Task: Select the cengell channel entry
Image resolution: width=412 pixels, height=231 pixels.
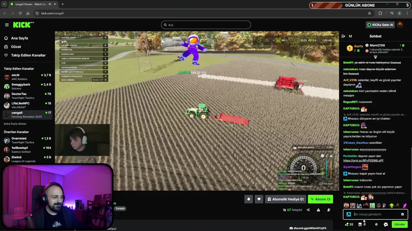Action: pyautogui.click(x=27, y=115)
